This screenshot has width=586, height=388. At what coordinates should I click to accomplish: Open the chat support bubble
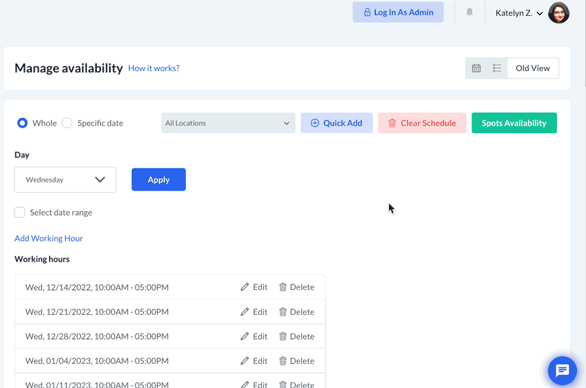click(x=562, y=371)
